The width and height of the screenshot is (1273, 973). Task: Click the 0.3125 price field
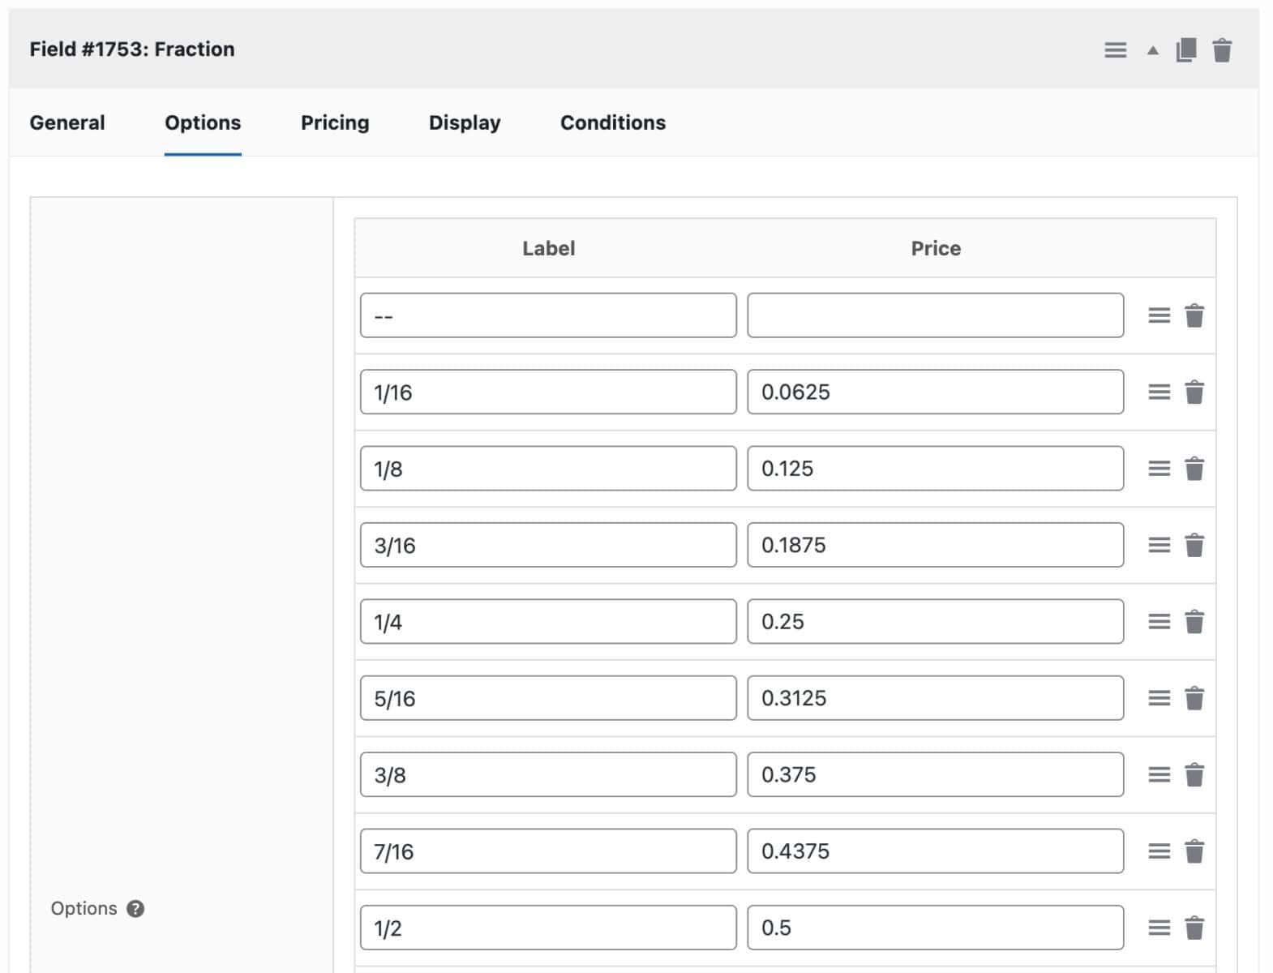point(936,697)
